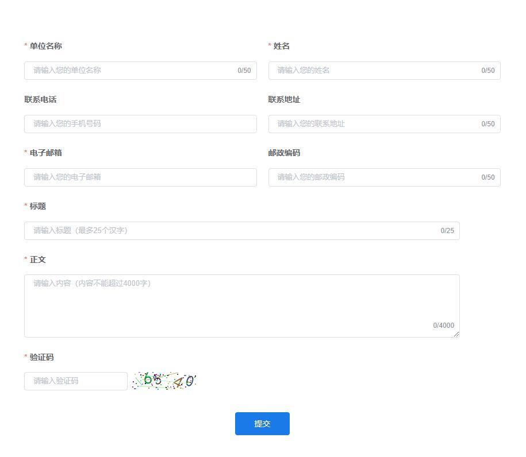The width and height of the screenshot is (526, 457).
Task: Click the 联系电话 label text
Action: tap(40, 99)
